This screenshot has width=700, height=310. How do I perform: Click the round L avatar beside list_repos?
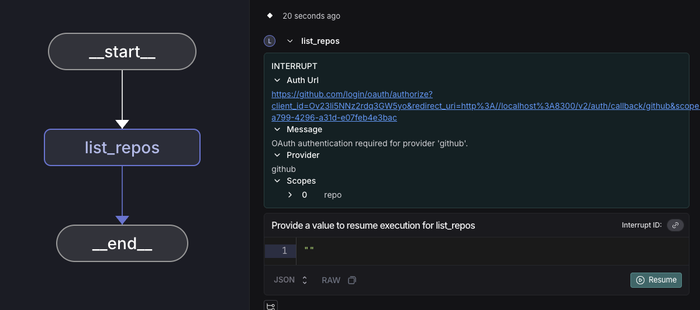pyautogui.click(x=270, y=41)
